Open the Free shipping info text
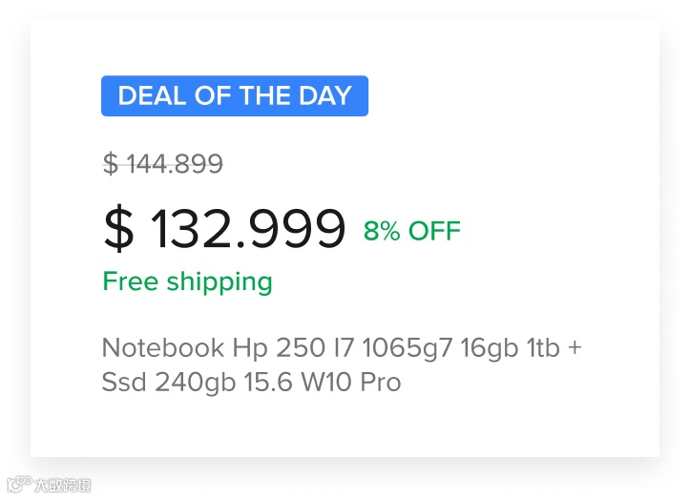The width and height of the screenshot is (690, 499). pyautogui.click(x=187, y=281)
